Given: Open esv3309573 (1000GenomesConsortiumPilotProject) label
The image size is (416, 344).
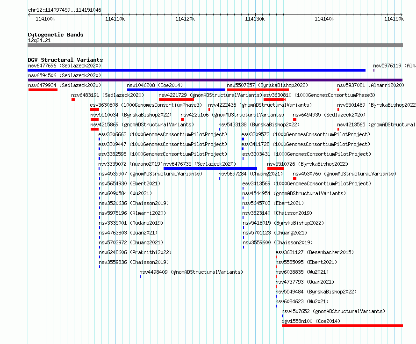Looking at the screenshot, I should click(306, 134).
